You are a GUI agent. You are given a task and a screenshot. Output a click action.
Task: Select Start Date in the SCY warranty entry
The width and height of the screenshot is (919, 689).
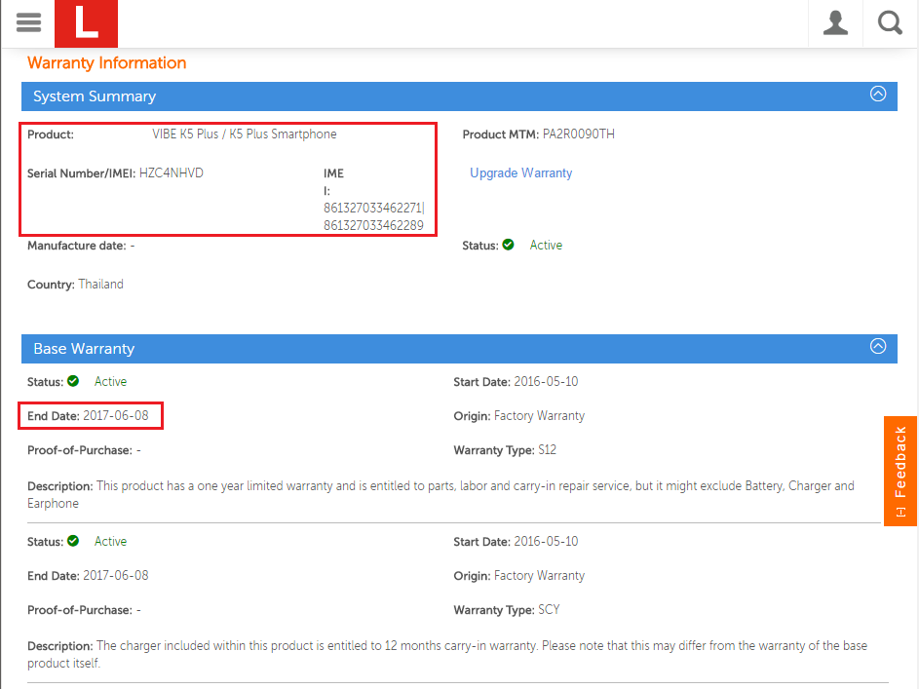pos(546,542)
